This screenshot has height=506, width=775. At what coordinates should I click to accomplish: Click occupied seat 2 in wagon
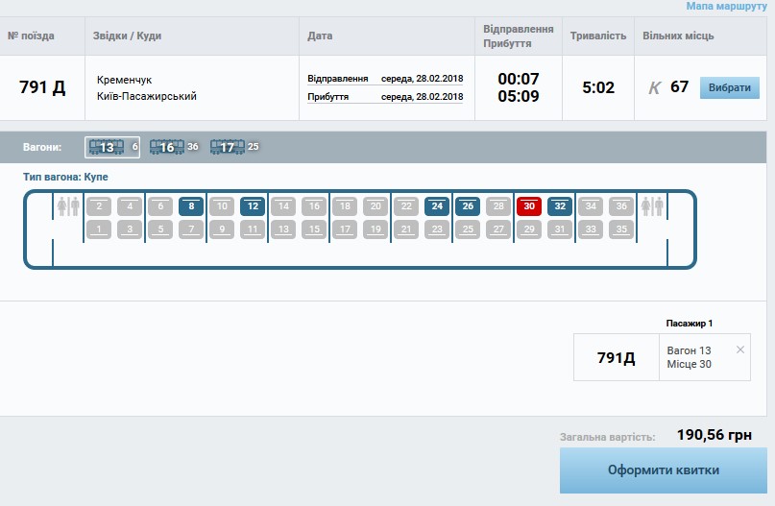pos(99,206)
